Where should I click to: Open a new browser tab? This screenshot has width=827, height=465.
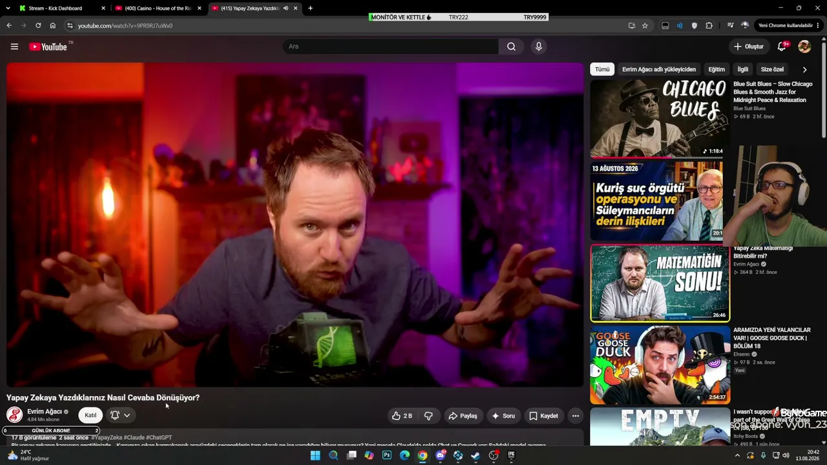310,8
